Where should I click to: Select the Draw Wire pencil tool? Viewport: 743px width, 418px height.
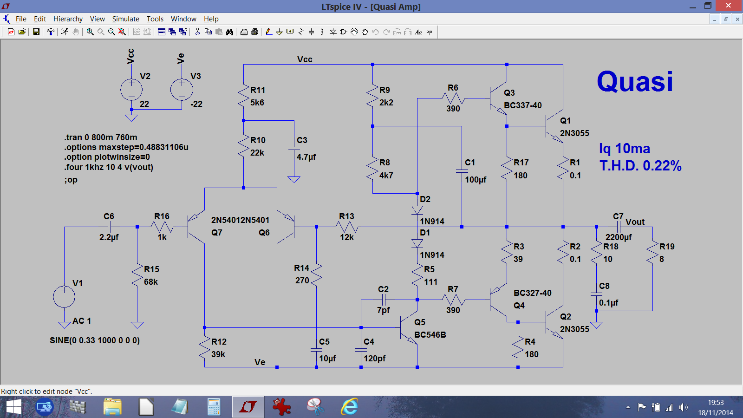click(x=269, y=32)
